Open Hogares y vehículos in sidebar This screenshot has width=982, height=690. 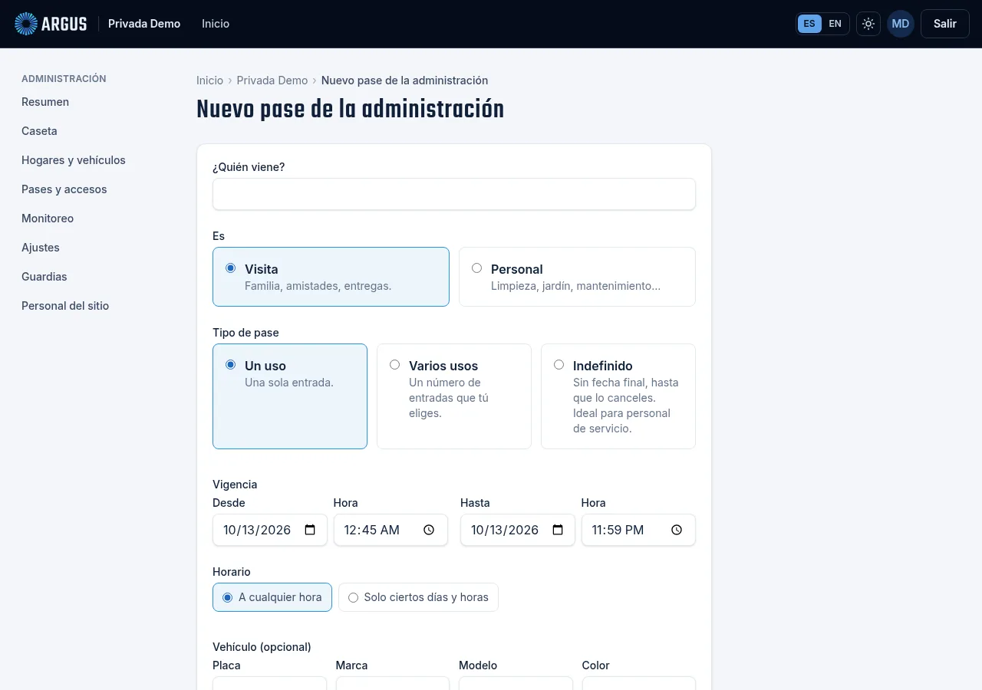(74, 160)
